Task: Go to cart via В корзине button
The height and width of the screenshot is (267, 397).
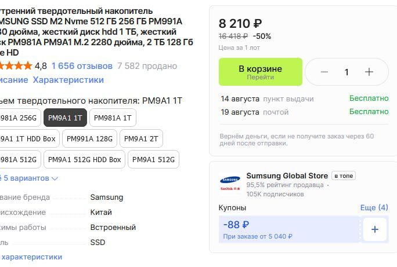Action: [260, 72]
